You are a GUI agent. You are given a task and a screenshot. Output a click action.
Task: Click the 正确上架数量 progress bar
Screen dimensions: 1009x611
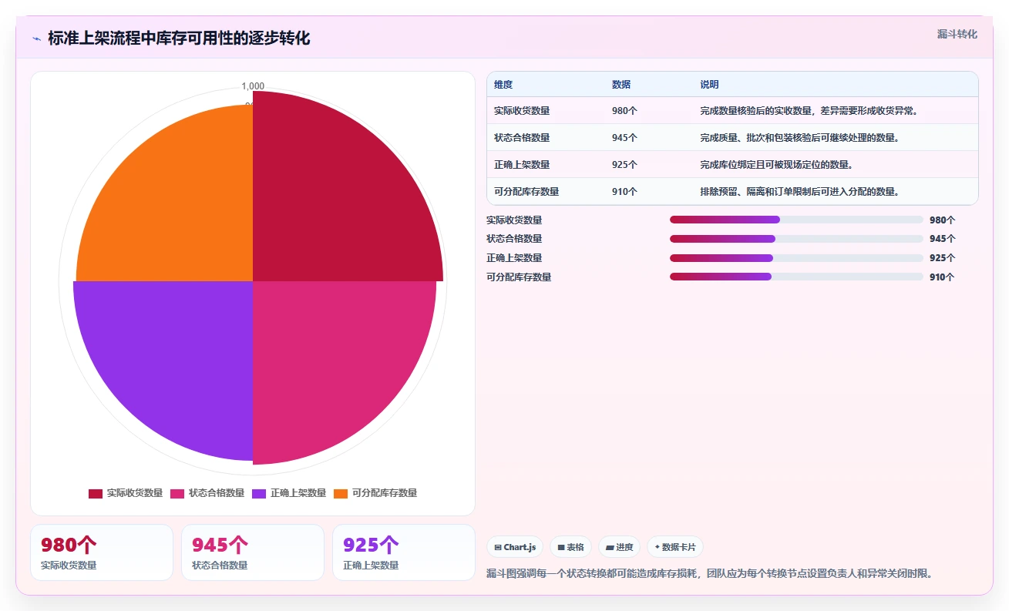coord(796,258)
